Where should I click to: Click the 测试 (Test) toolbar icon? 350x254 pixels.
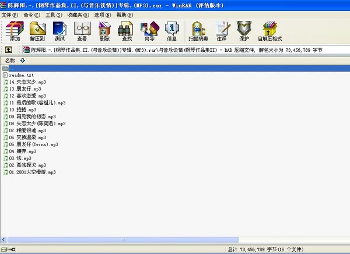point(60,31)
